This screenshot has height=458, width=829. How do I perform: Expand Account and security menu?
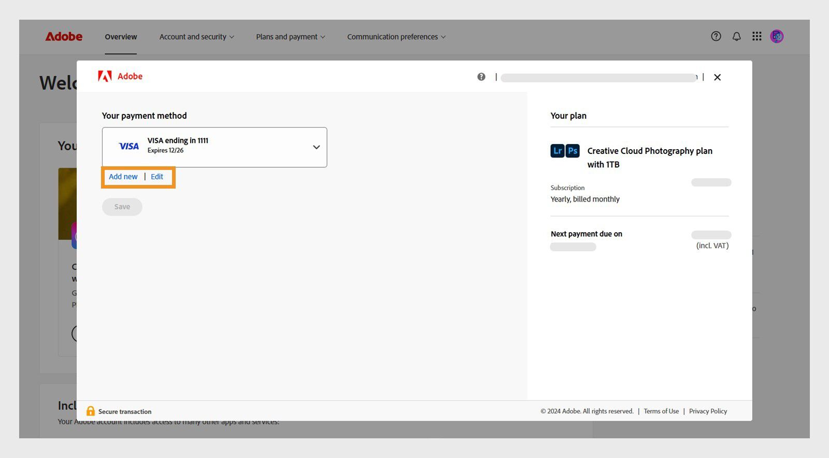coord(196,37)
